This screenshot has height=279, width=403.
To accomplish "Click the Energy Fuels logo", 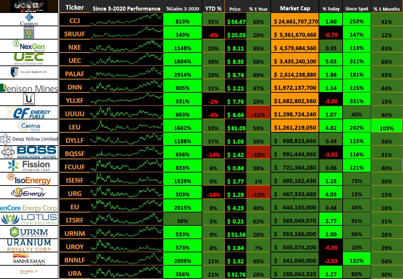I will (29, 113).
